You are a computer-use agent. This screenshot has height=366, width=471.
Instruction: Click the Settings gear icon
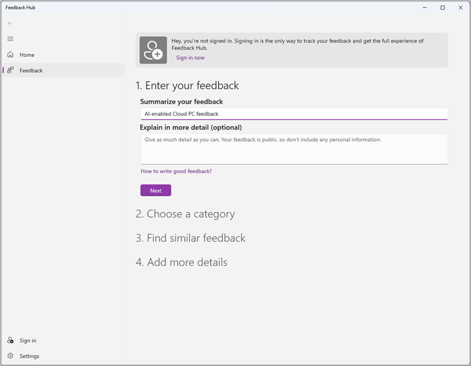point(10,356)
